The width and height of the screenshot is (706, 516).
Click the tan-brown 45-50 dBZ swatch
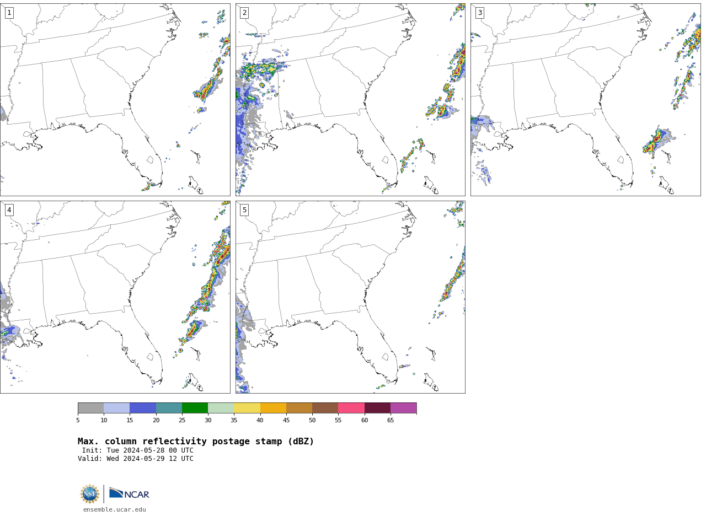299,408
